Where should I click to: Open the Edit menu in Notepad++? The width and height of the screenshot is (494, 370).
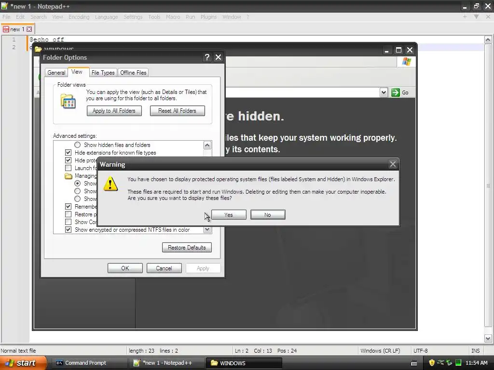tap(20, 17)
